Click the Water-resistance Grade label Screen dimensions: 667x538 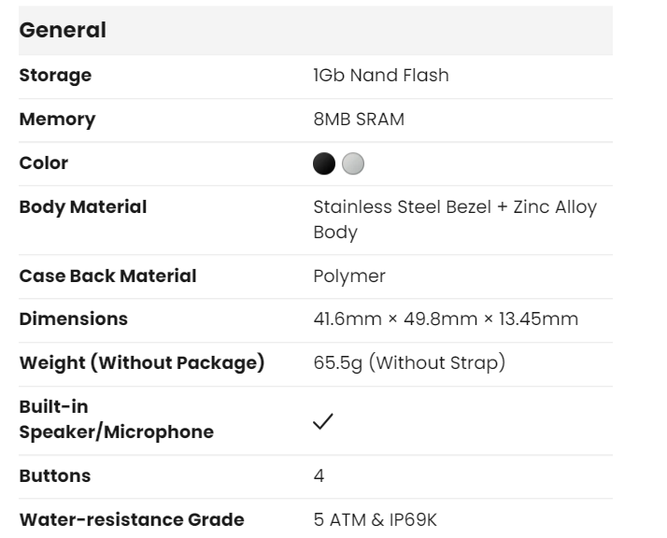132,520
